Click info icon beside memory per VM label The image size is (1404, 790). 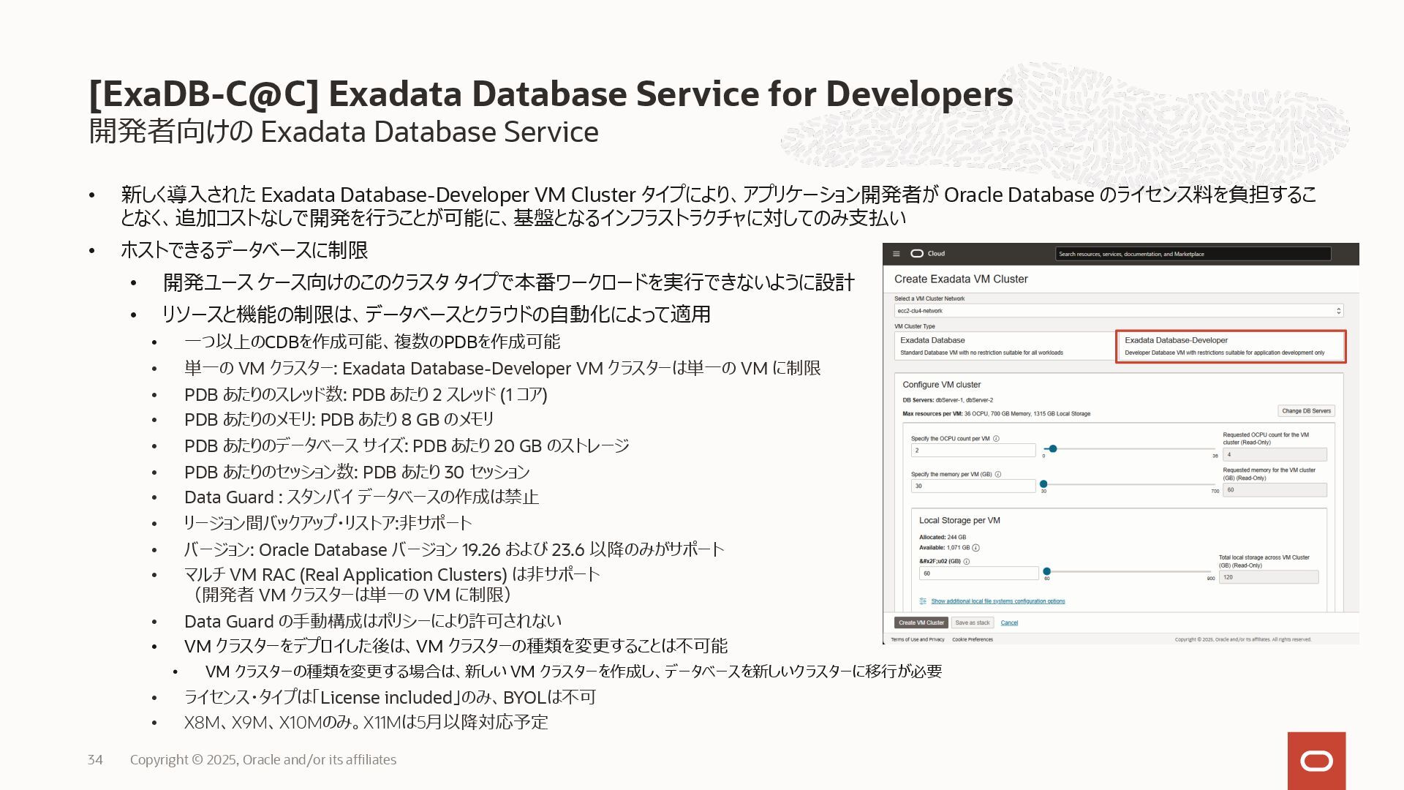pyautogui.click(x=998, y=474)
